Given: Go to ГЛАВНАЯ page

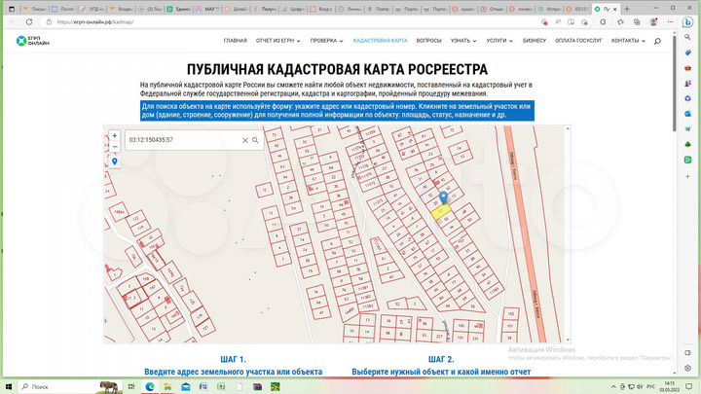Looking at the screenshot, I should (236, 41).
